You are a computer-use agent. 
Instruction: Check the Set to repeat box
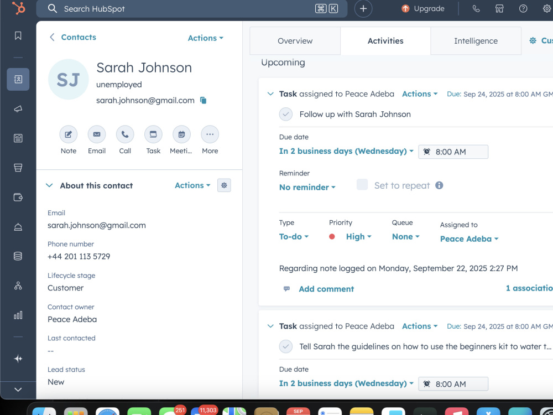(x=362, y=185)
